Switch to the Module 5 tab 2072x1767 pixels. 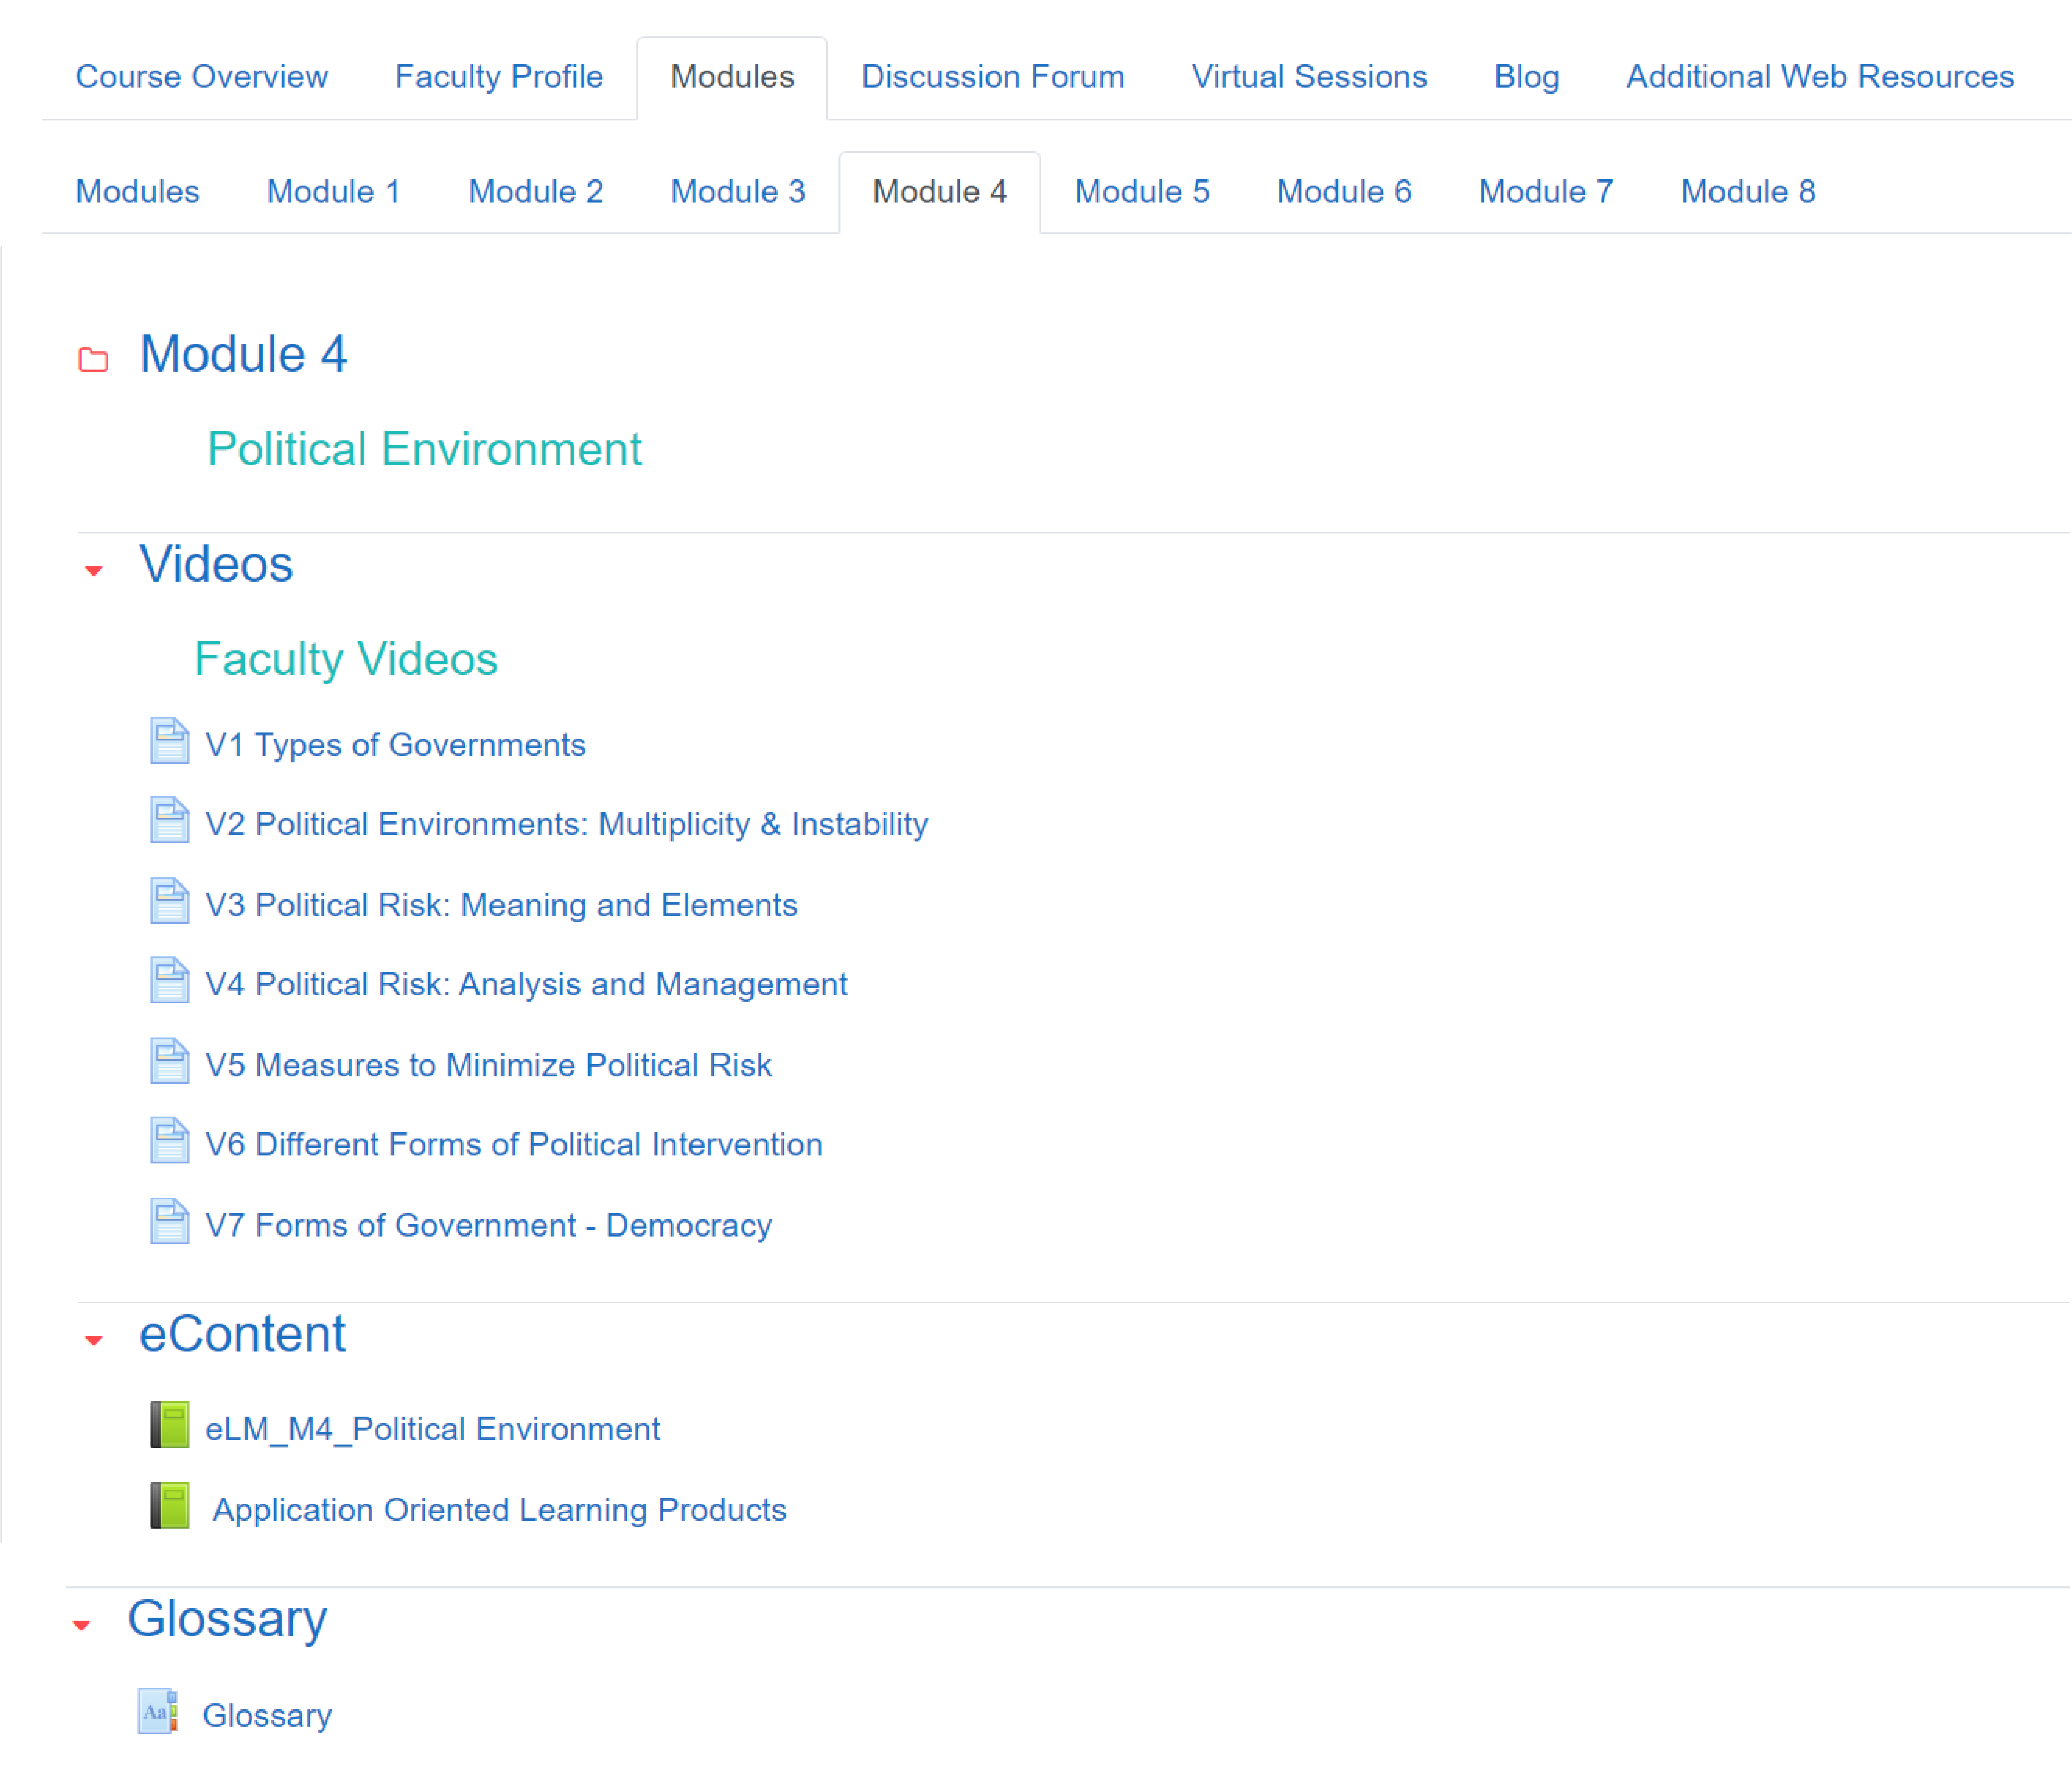(x=1142, y=192)
